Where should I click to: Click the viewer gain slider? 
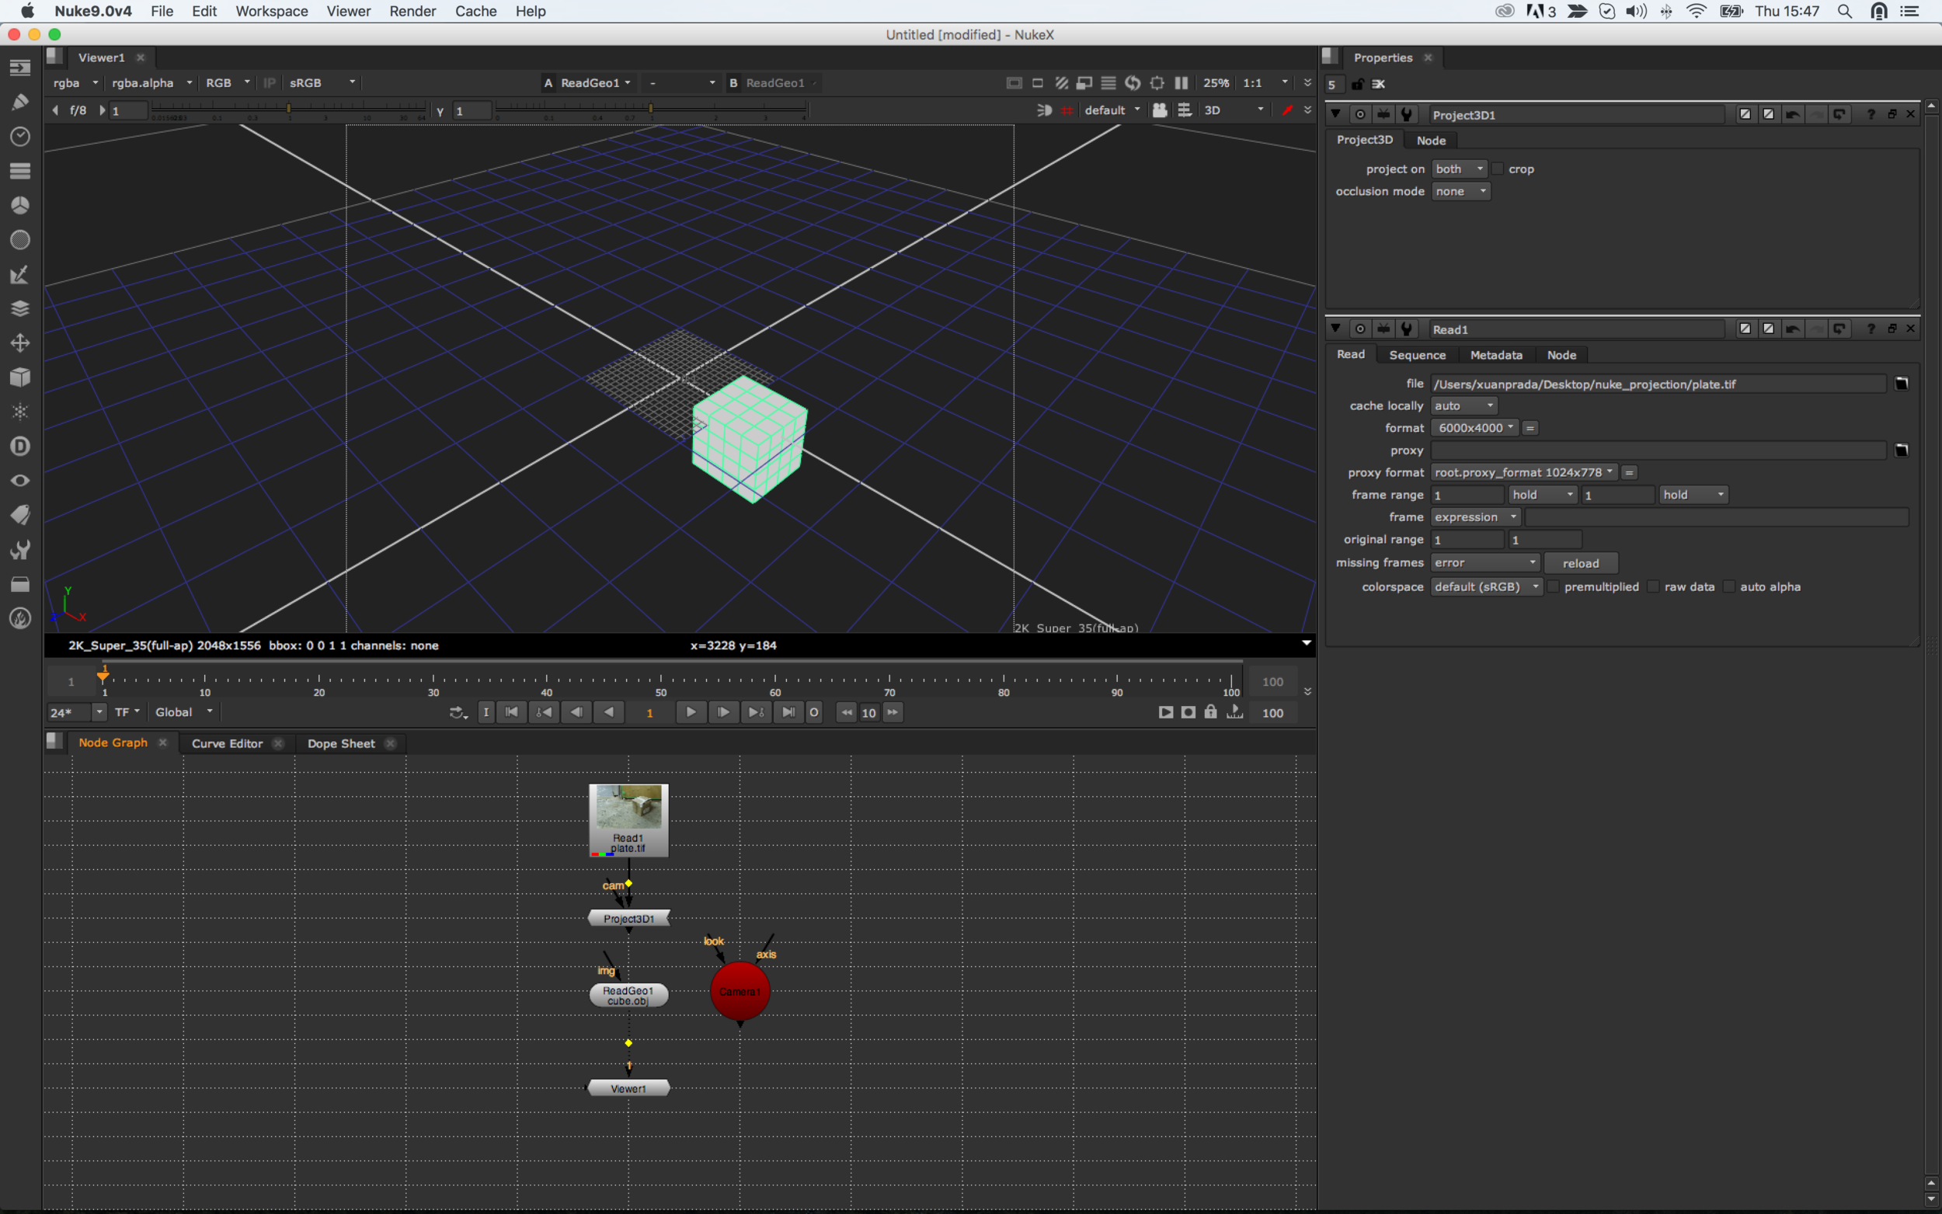(288, 109)
